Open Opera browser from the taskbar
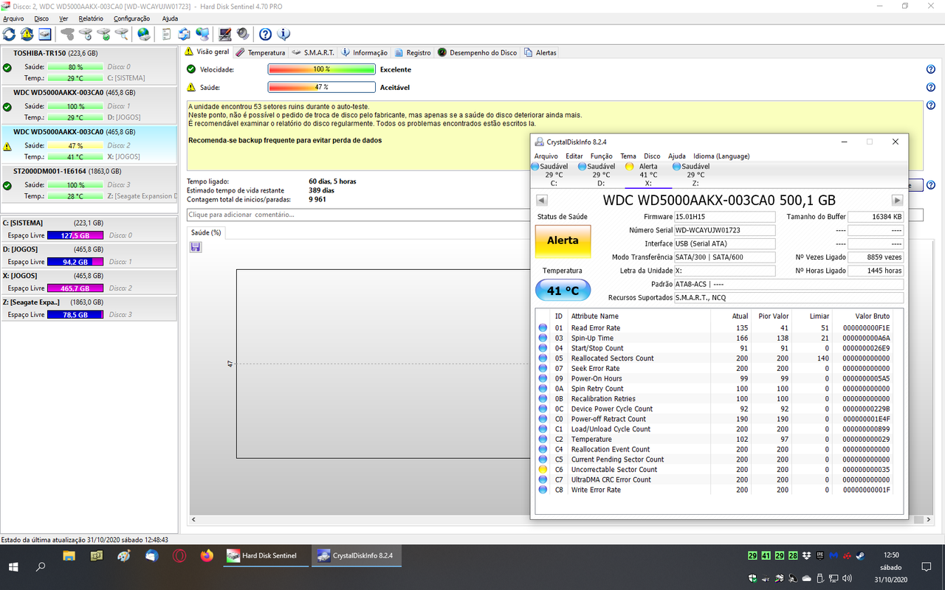The width and height of the screenshot is (945, 590). pyautogui.click(x=179, y=555)
